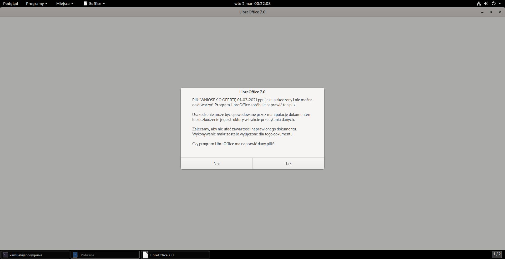Close the LibreOffice 7.0 window
The width and height of the screenshot is (505, 259).
click(500, 12)
